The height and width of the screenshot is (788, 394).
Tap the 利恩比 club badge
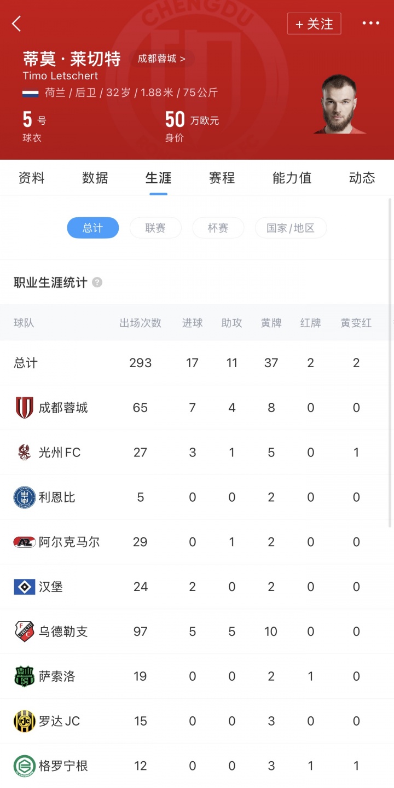click(x=25, y=497)
